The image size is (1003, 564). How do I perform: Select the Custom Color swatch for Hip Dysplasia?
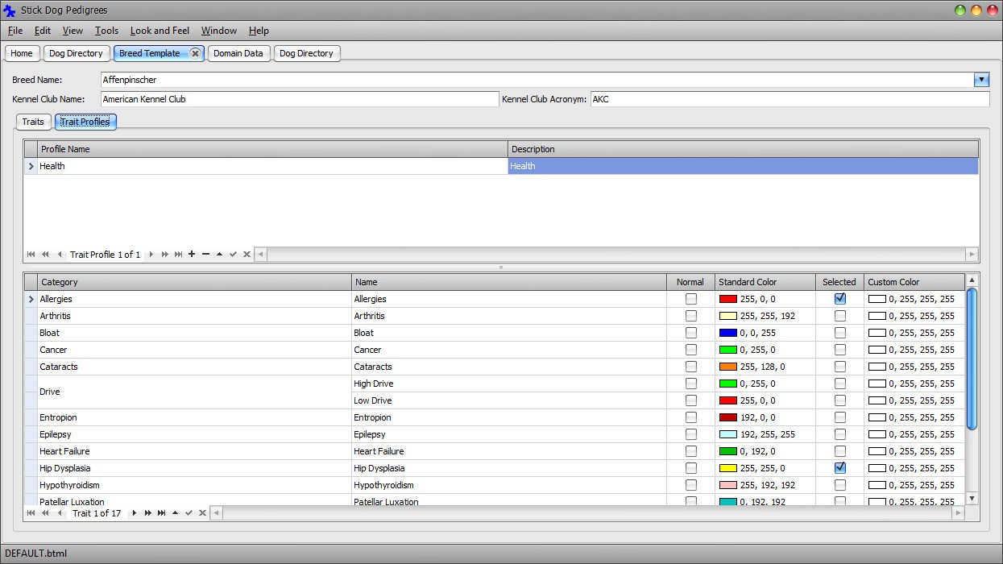[x=879, y=467]
